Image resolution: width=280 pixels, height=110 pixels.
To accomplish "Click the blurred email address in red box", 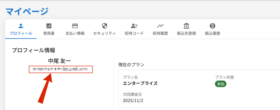I will click(61, 69).
